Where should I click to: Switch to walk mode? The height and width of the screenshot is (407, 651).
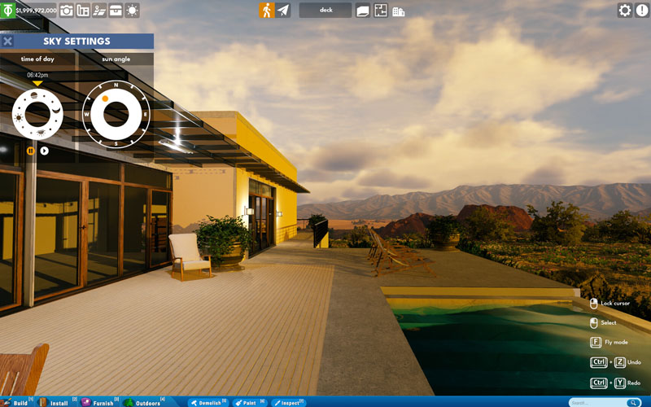tap(266, 11)
